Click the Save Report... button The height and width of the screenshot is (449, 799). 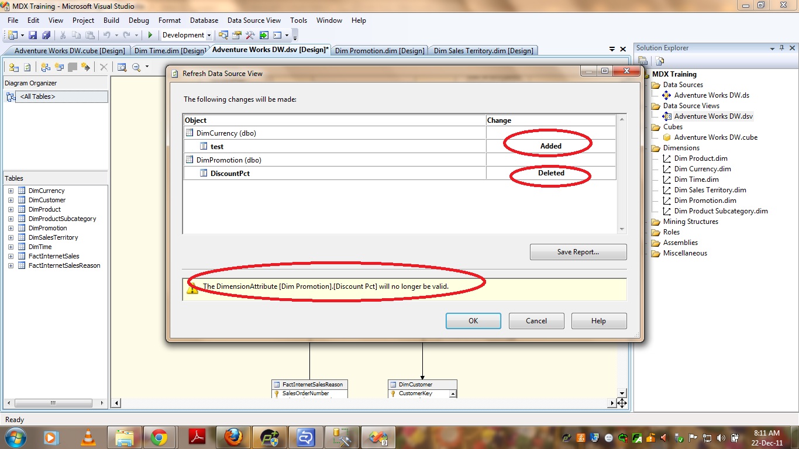click(x=577, y=252)
